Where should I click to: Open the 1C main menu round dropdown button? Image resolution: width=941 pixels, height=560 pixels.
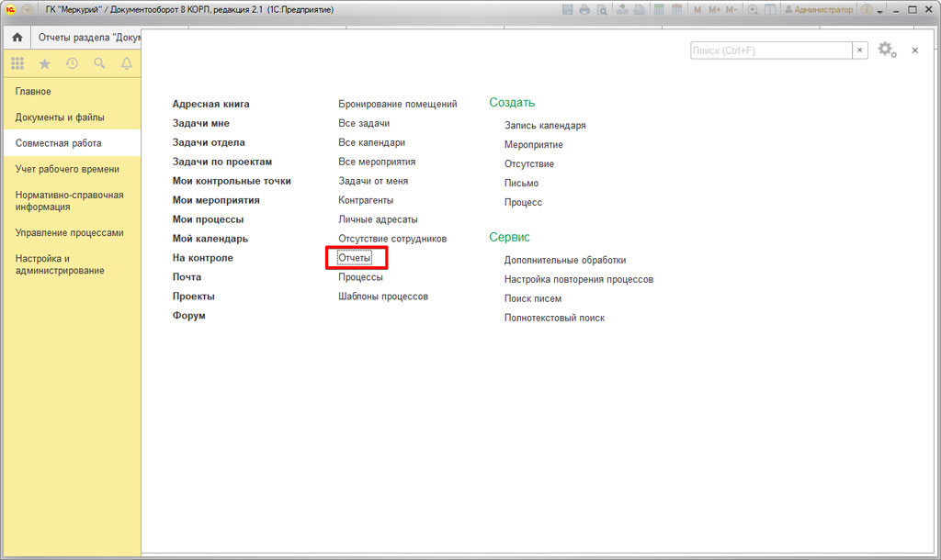coord(27,9)
